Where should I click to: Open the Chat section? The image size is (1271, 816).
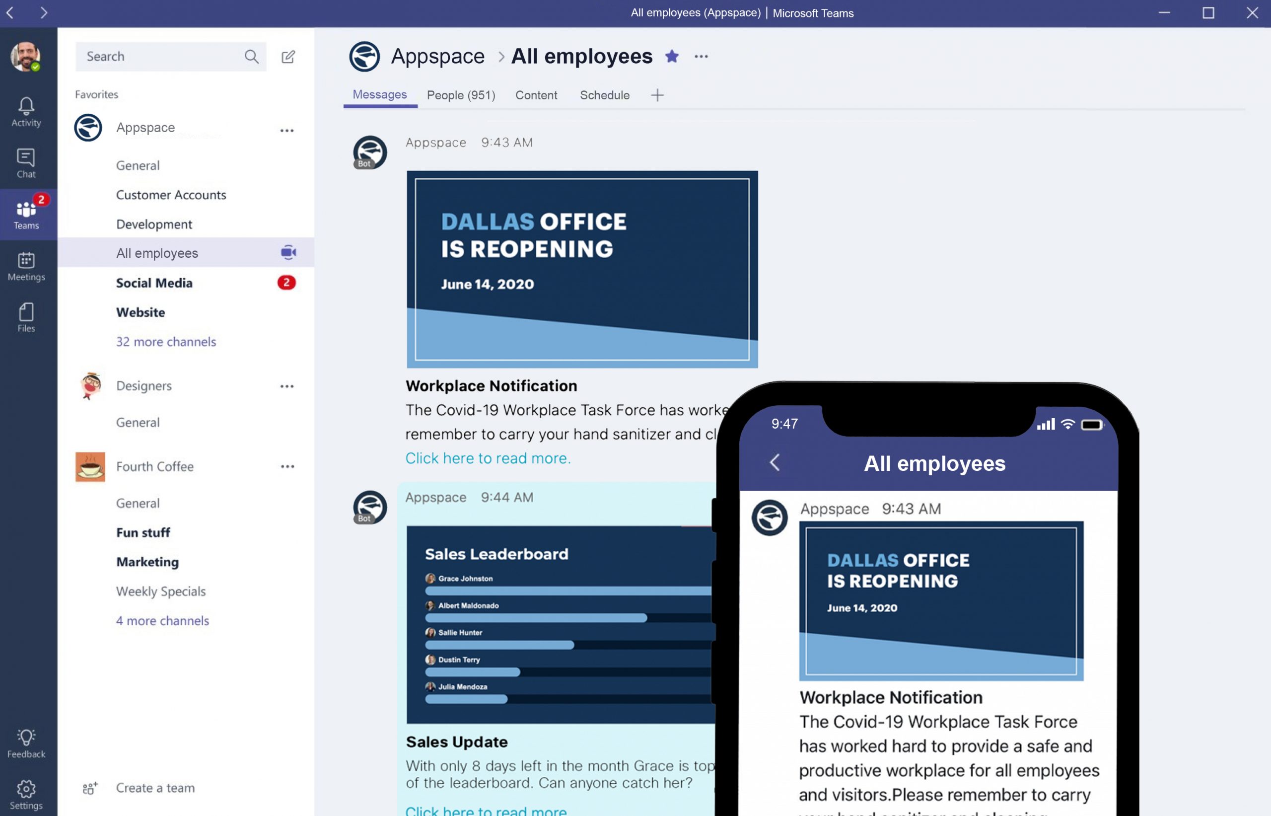26,163
